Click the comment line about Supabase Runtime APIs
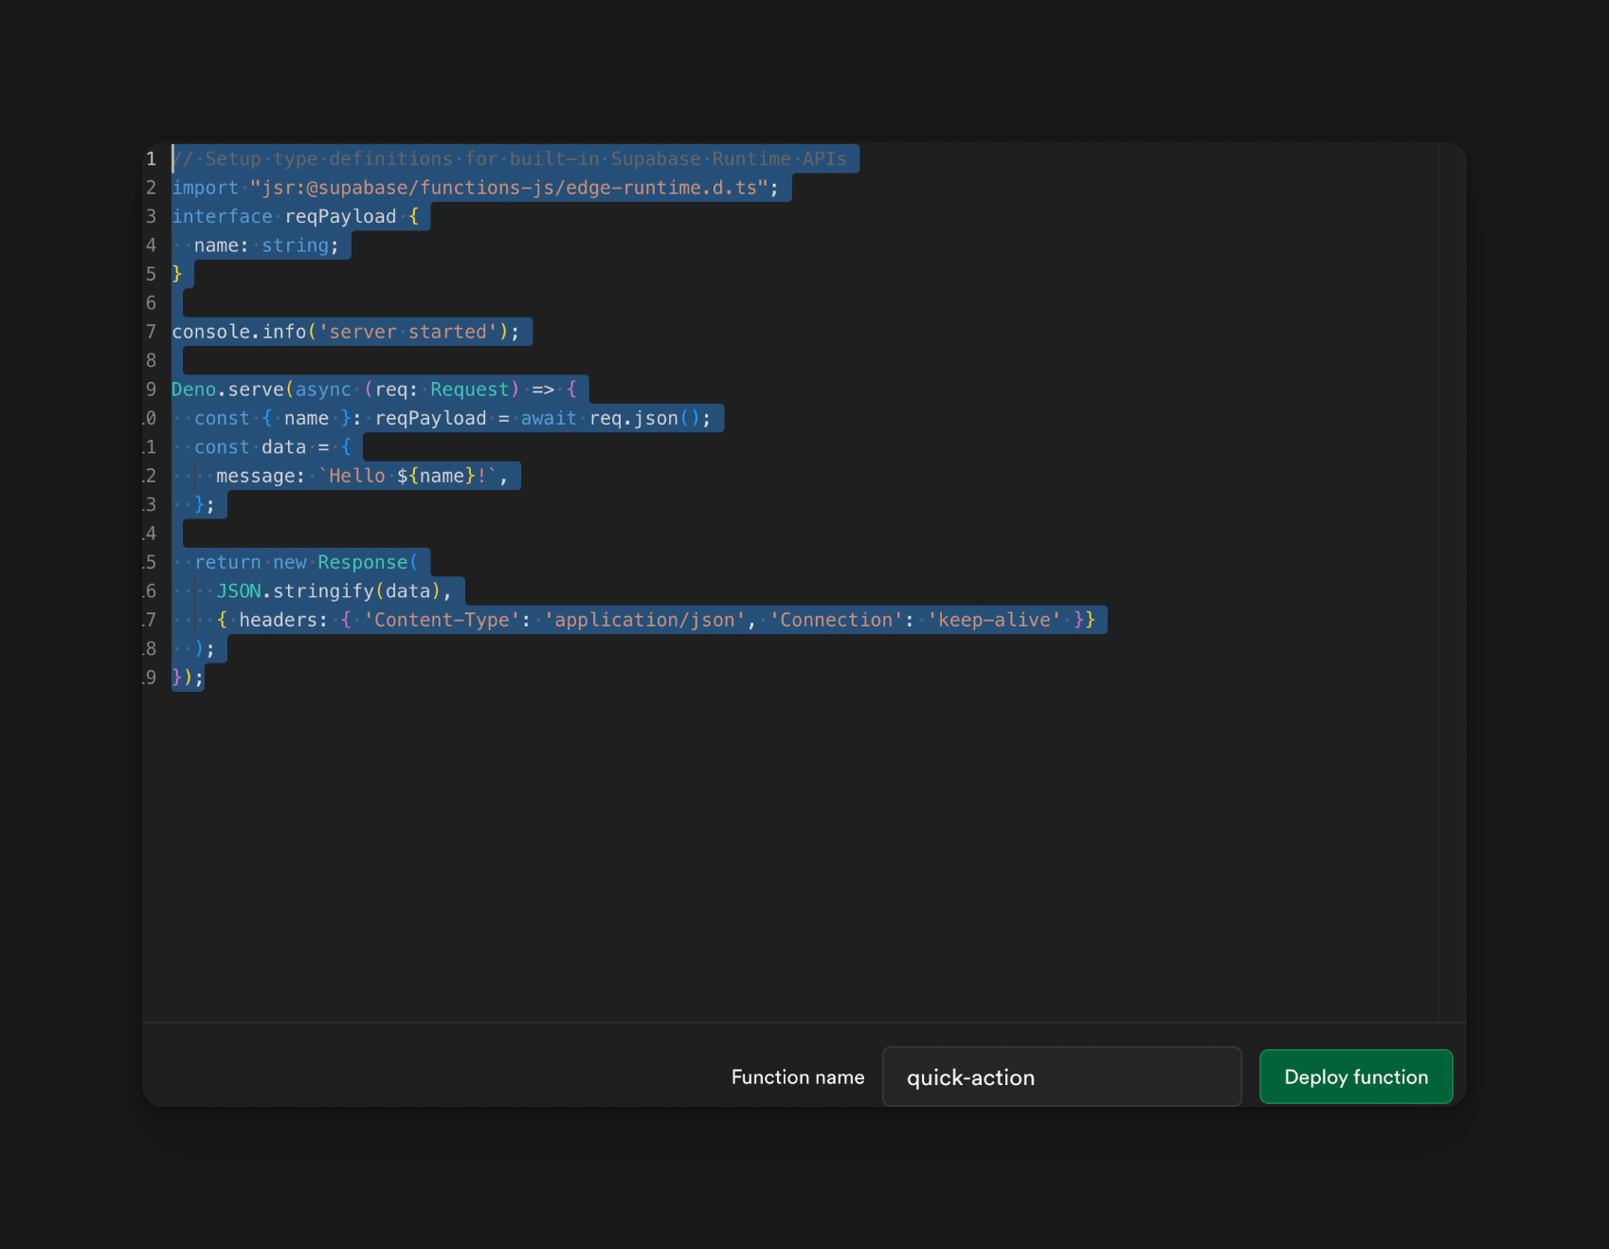 [510, 159]
